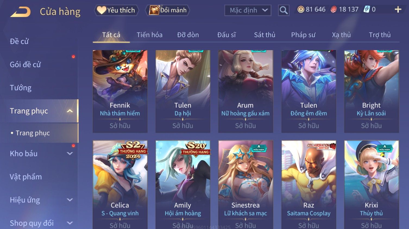Switch to the Pháp sư tab
Viewport: 409px width, 229px height.
pos(303,35)
